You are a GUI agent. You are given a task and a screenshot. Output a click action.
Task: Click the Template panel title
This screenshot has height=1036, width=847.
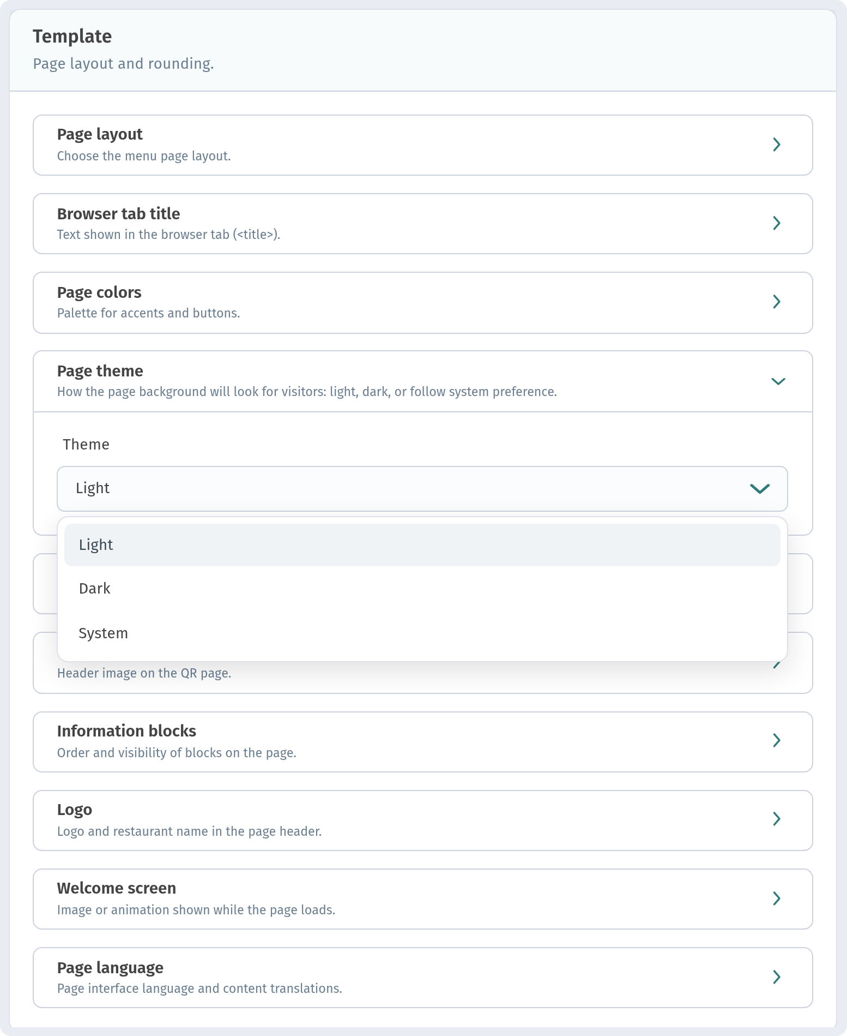[x=72, y=37]
